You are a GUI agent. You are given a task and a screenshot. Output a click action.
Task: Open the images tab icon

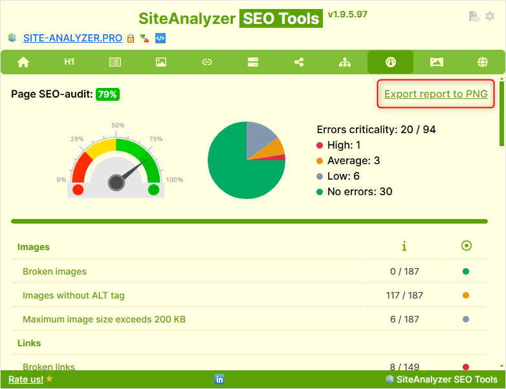[x=161, y=62]
